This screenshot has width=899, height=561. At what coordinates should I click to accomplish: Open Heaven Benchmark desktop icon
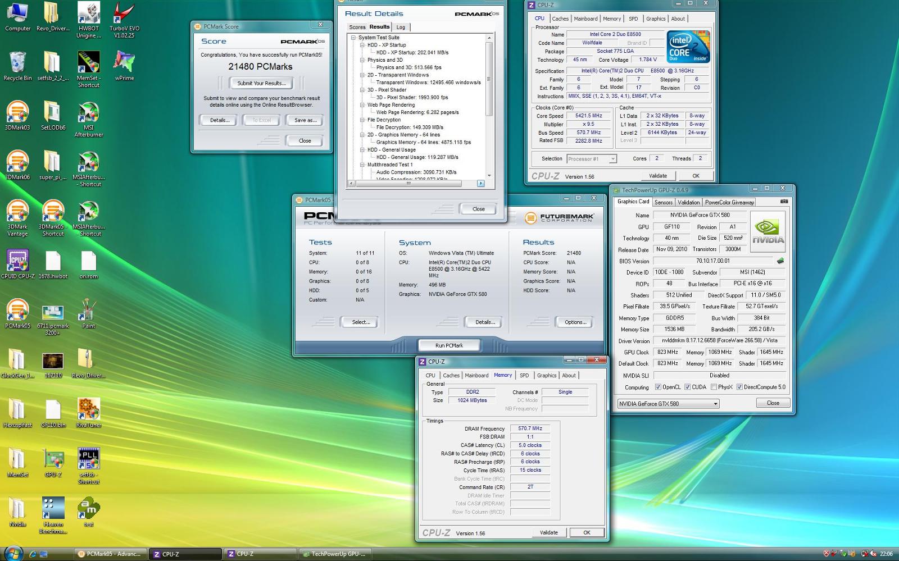(53, 516)
